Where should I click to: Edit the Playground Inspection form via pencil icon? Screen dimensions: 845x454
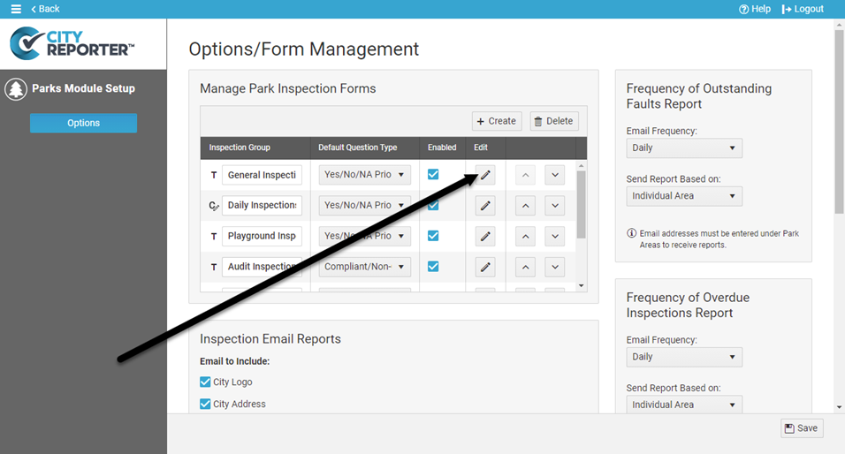pos(485,237)
